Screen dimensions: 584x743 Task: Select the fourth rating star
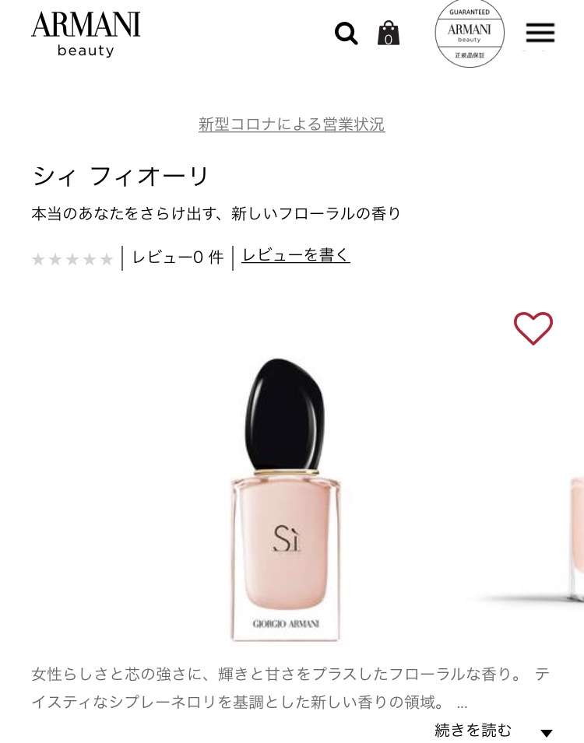(90, 259)
